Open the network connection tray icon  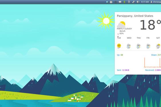tap(133, 2)
